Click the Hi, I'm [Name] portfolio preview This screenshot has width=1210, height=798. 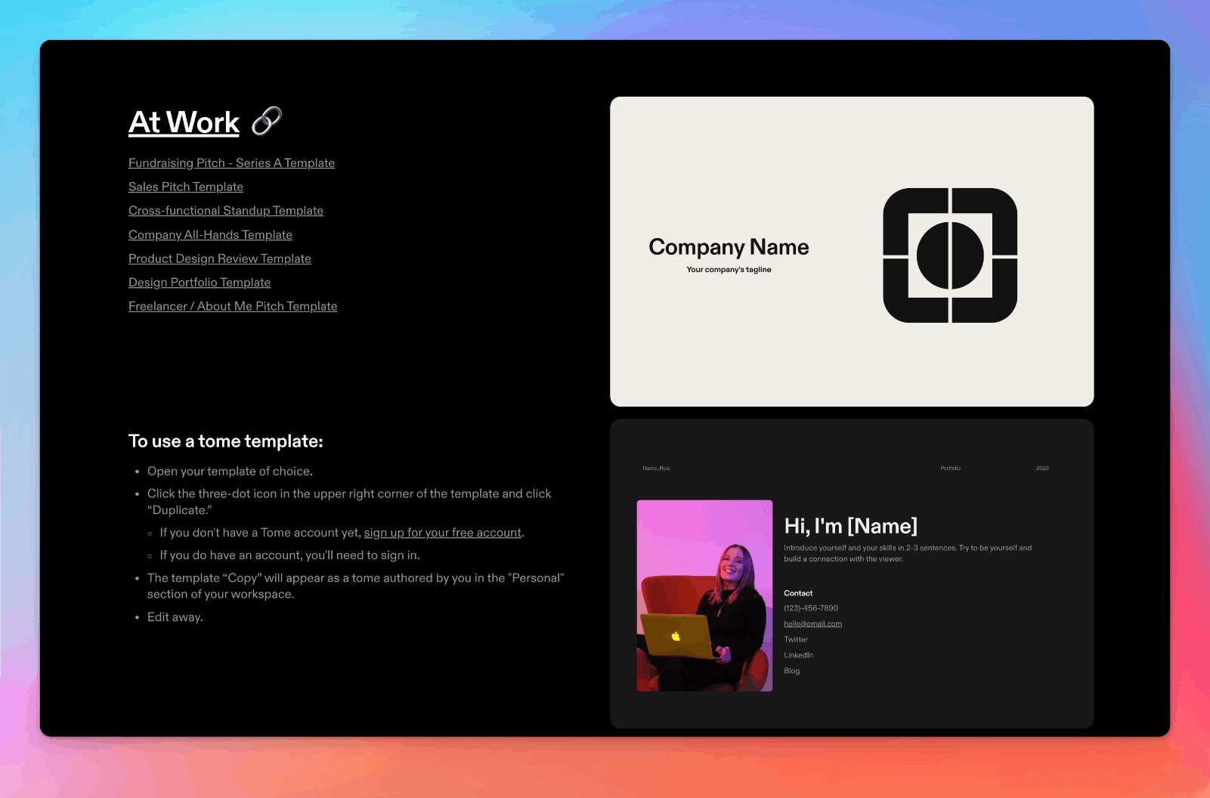[x=852, y=574]
